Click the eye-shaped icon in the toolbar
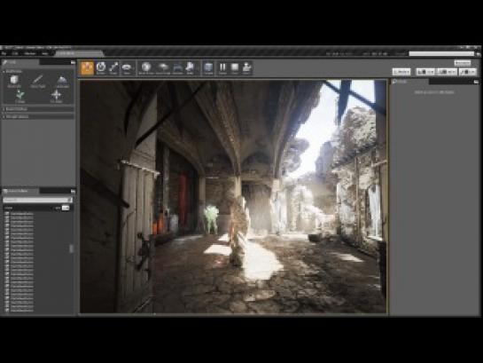This screenshot has width=483, height=363. tap(127, 67)
